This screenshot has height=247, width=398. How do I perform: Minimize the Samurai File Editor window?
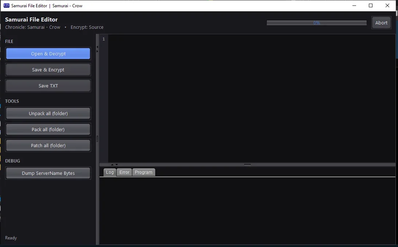354,5
